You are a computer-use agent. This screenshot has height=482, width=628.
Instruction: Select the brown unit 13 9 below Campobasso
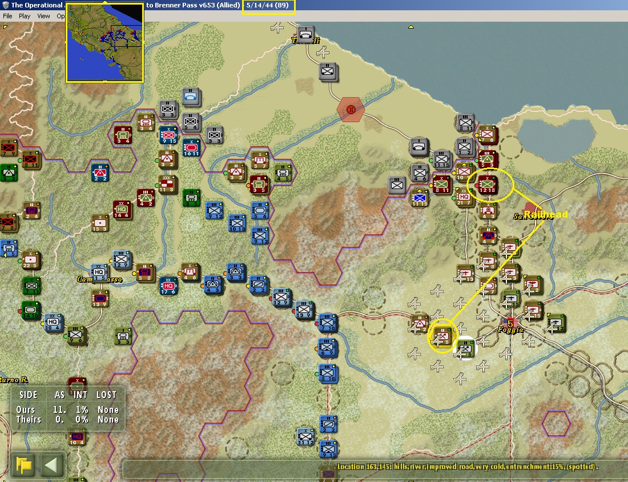coord(99,299)
